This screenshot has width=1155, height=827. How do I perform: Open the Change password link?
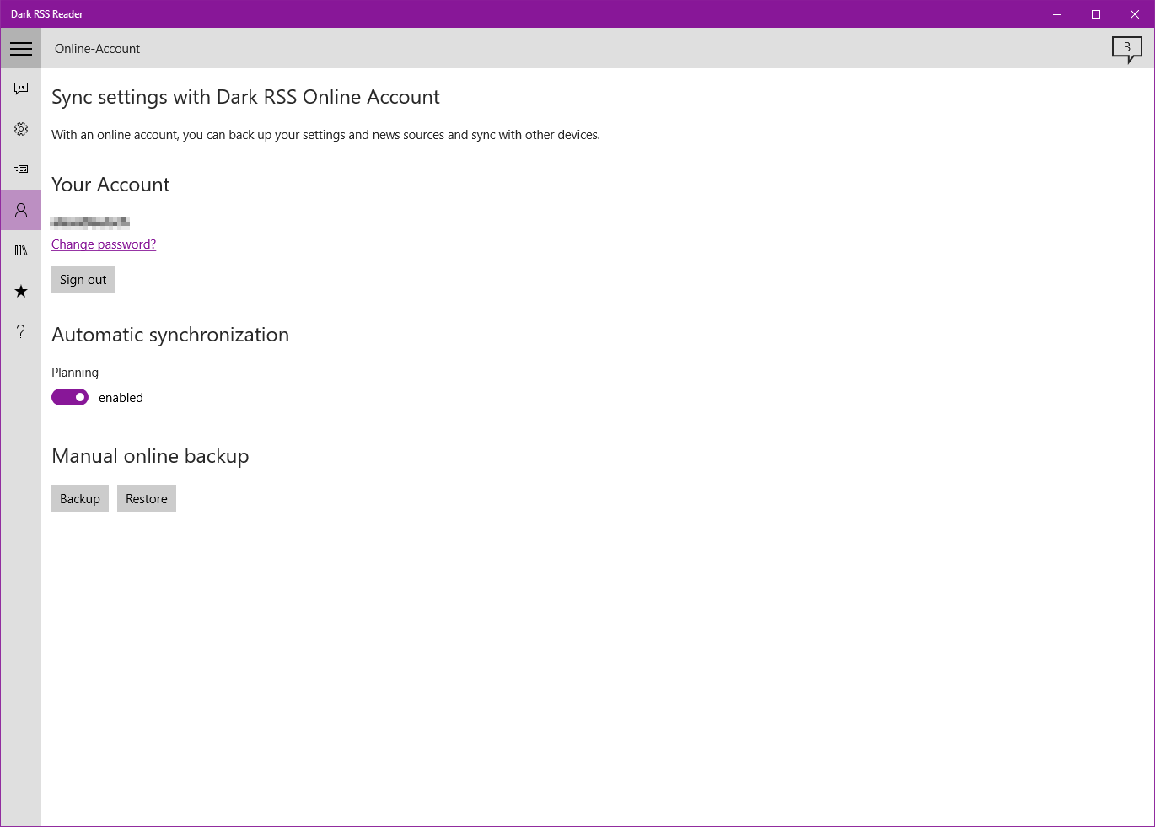point(103,244)
